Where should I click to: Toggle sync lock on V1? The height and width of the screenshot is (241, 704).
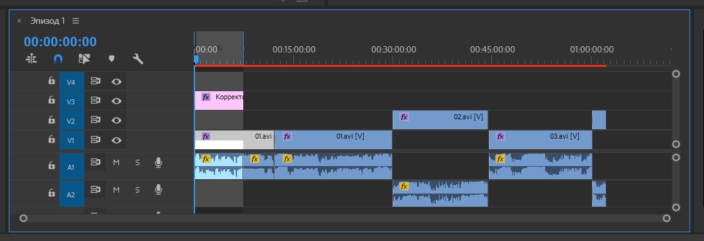[x=95, y=140]
